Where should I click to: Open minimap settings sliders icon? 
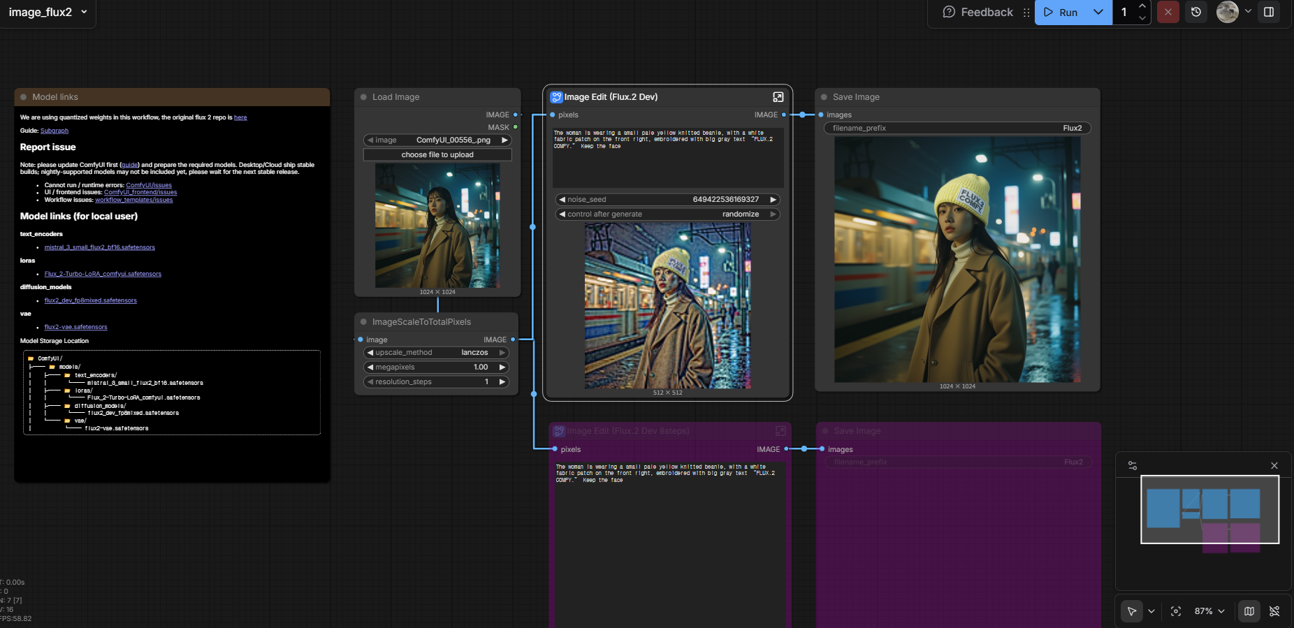click(1133, 466)
